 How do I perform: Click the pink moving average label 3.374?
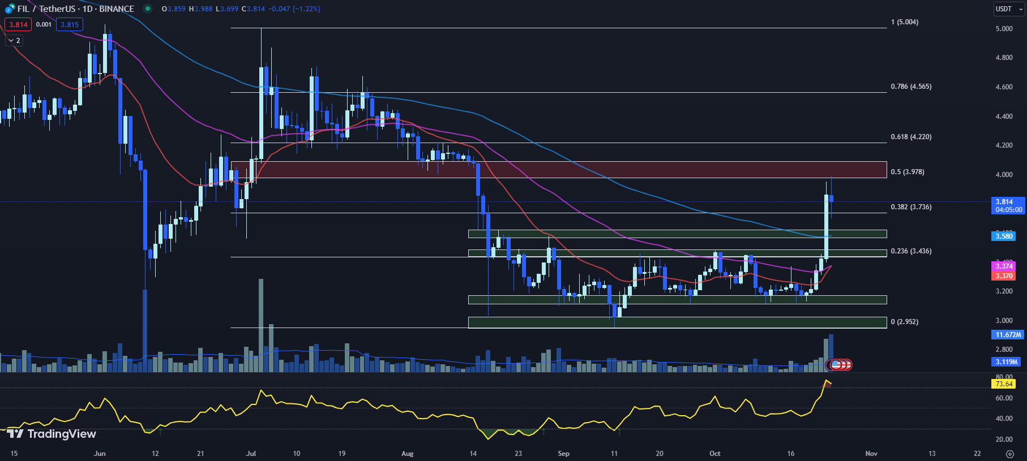pyautogui.click(x=1004, y=266)
